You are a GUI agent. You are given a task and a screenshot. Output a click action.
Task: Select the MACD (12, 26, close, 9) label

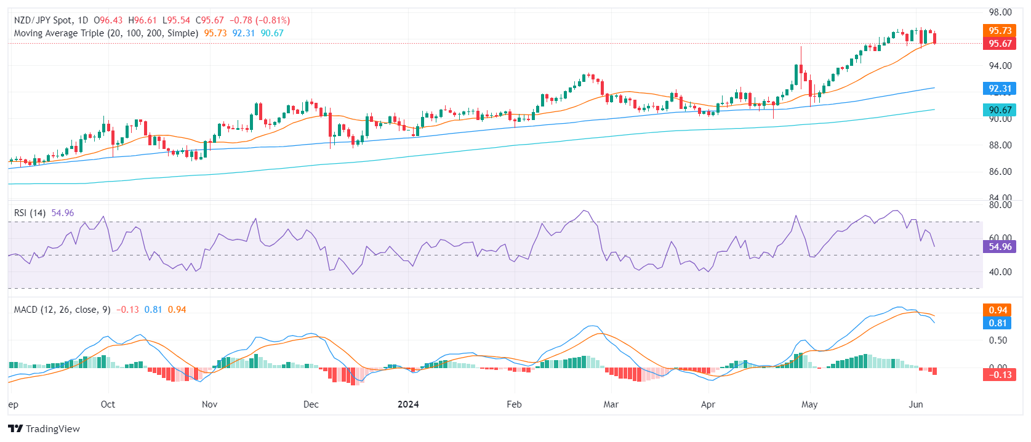(x=62, y=310)
